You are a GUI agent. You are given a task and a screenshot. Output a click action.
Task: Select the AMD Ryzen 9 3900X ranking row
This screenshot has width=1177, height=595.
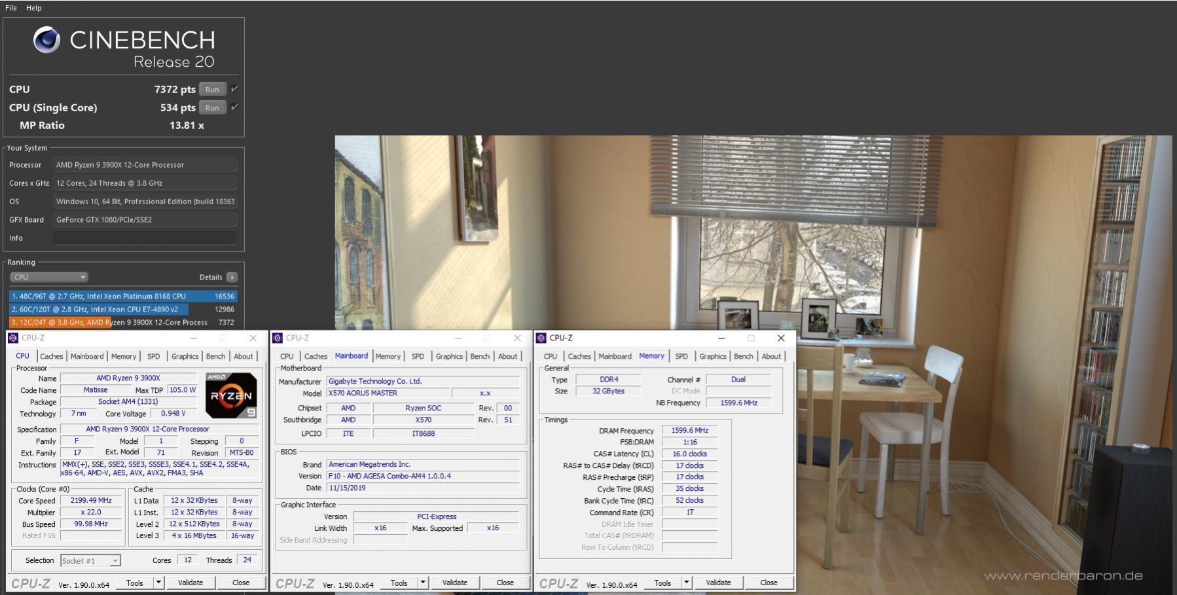(123, 322)
